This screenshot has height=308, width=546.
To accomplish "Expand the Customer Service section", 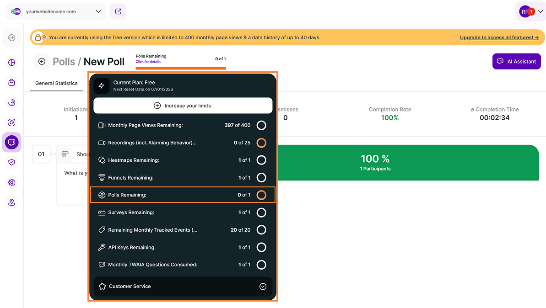I will coord(183,287).
